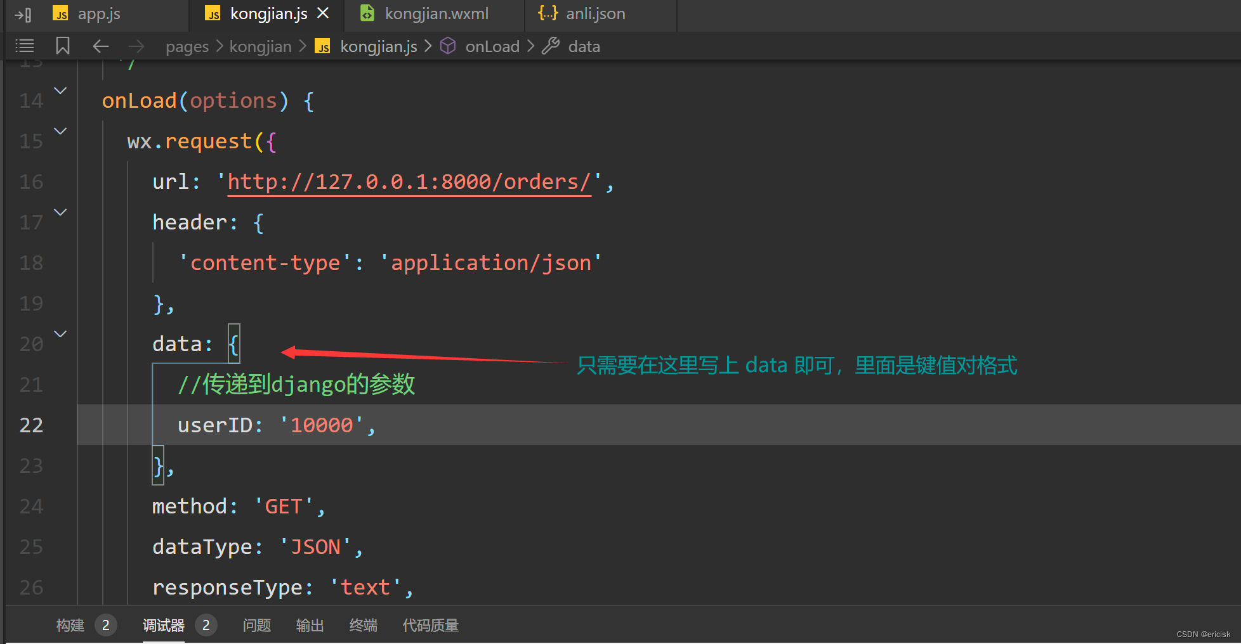The height and width of the screenshot is (644, 1241).
Task: Click the JS icon on the app.js tab
Action: pyautogui.click(x=60, y=13)
